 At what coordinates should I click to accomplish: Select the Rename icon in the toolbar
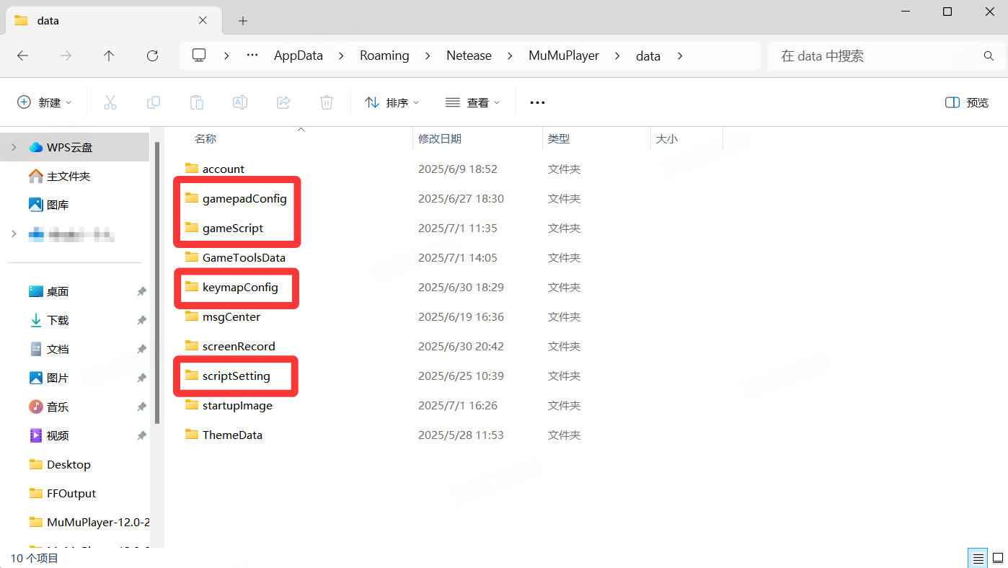pos(239,102)
